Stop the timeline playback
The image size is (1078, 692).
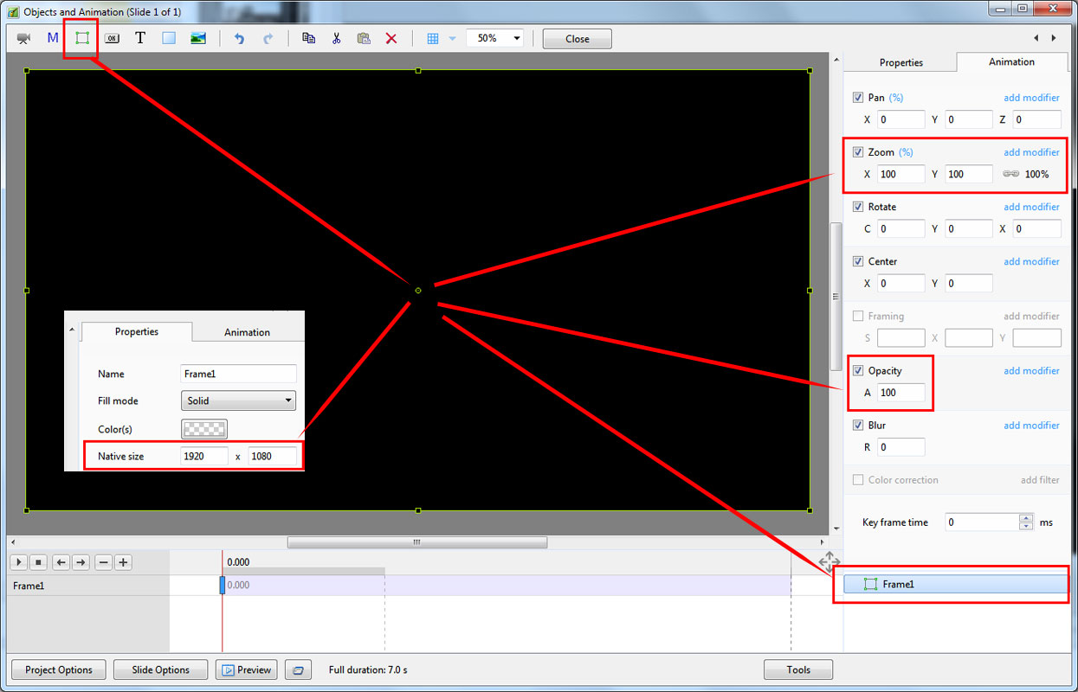[38, 562]
